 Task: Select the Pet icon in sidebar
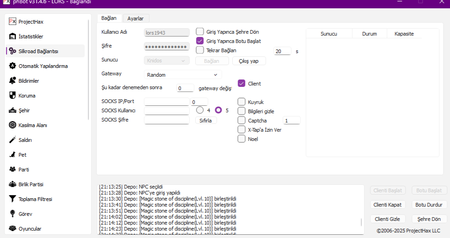(12, 155)
